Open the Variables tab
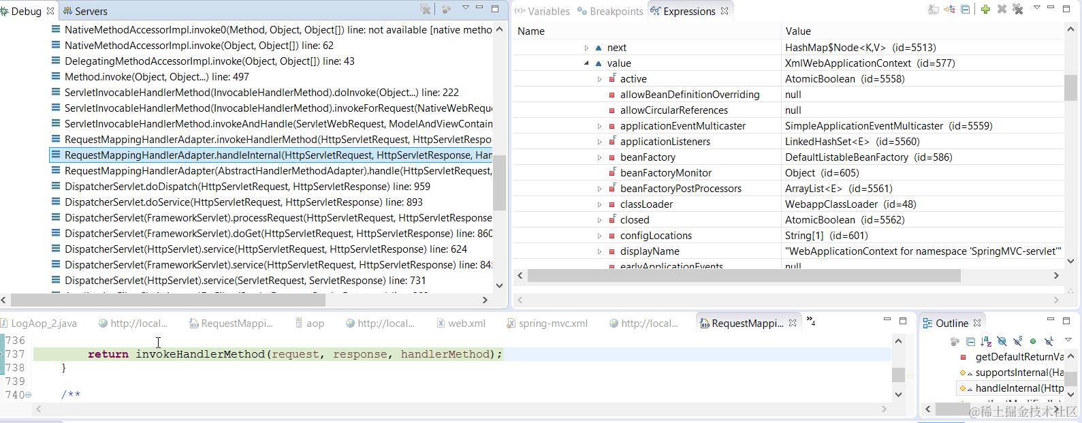This screenshot has width=1082, height=423. 542,11
